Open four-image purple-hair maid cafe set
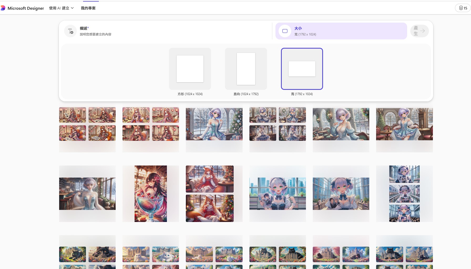Image resolution: width=471 pixels, height=269 pixels. pyautogui.click(x=278, y=124)
